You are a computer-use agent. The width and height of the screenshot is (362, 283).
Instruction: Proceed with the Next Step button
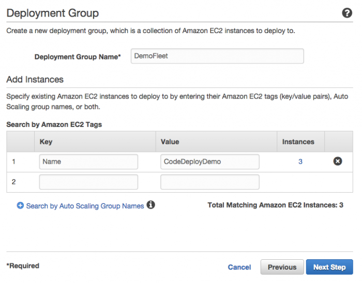[329, 267]
